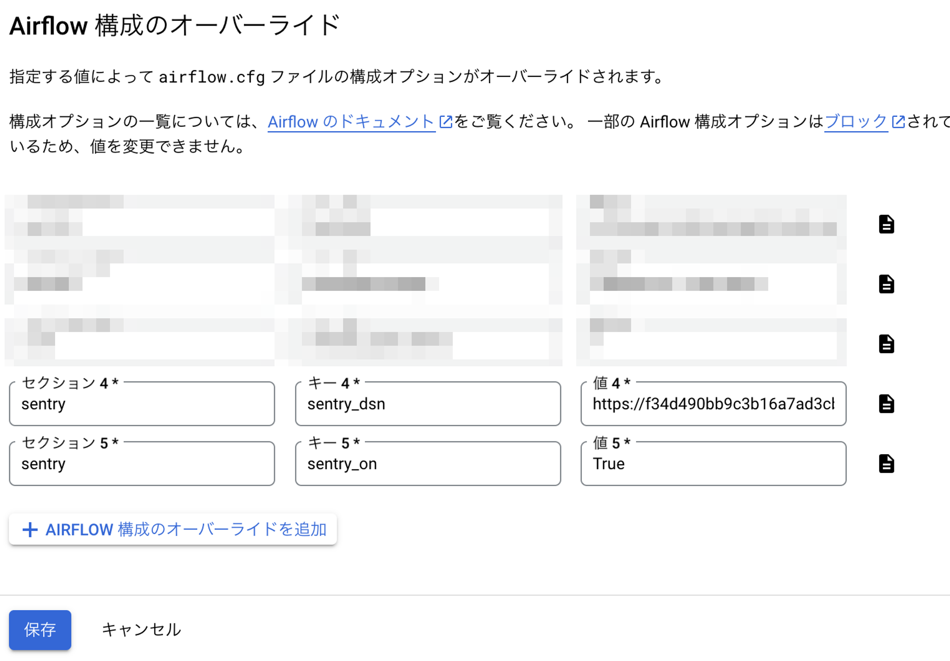Click document icon beside second override row
The width and height of the screenshot is (950, 661).
(x=886, y=284)
